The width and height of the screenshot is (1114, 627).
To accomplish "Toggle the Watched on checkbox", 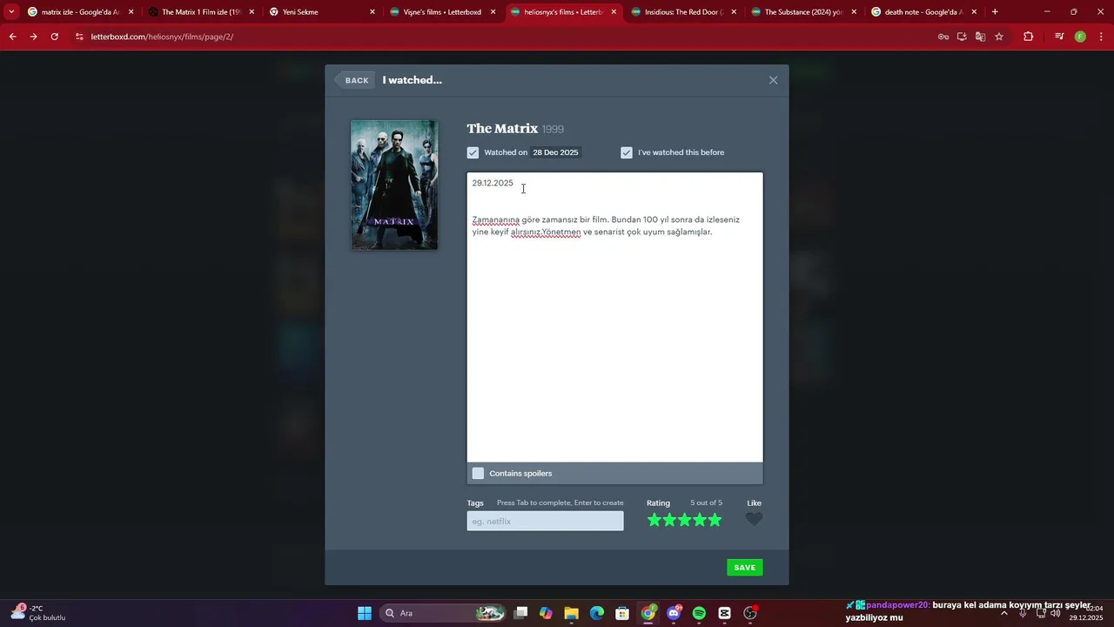I will pos(473,152).
